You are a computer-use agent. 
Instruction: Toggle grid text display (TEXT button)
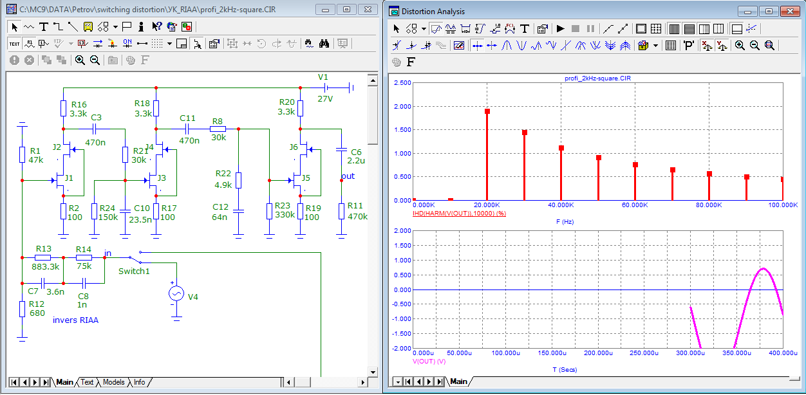point(14,44)
